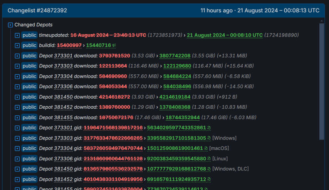The image size is (329, 190).
Task: Click old download size 1389760000
Action: click(x=114, y=107)
